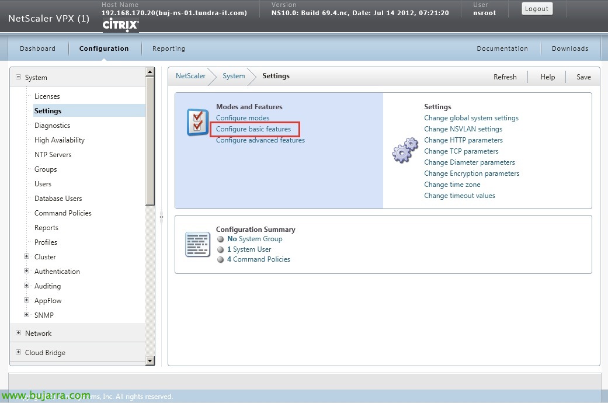Screen dimensions: 608x403
Task: Open Change NSVLAN settings
Action: pos(463,128)
